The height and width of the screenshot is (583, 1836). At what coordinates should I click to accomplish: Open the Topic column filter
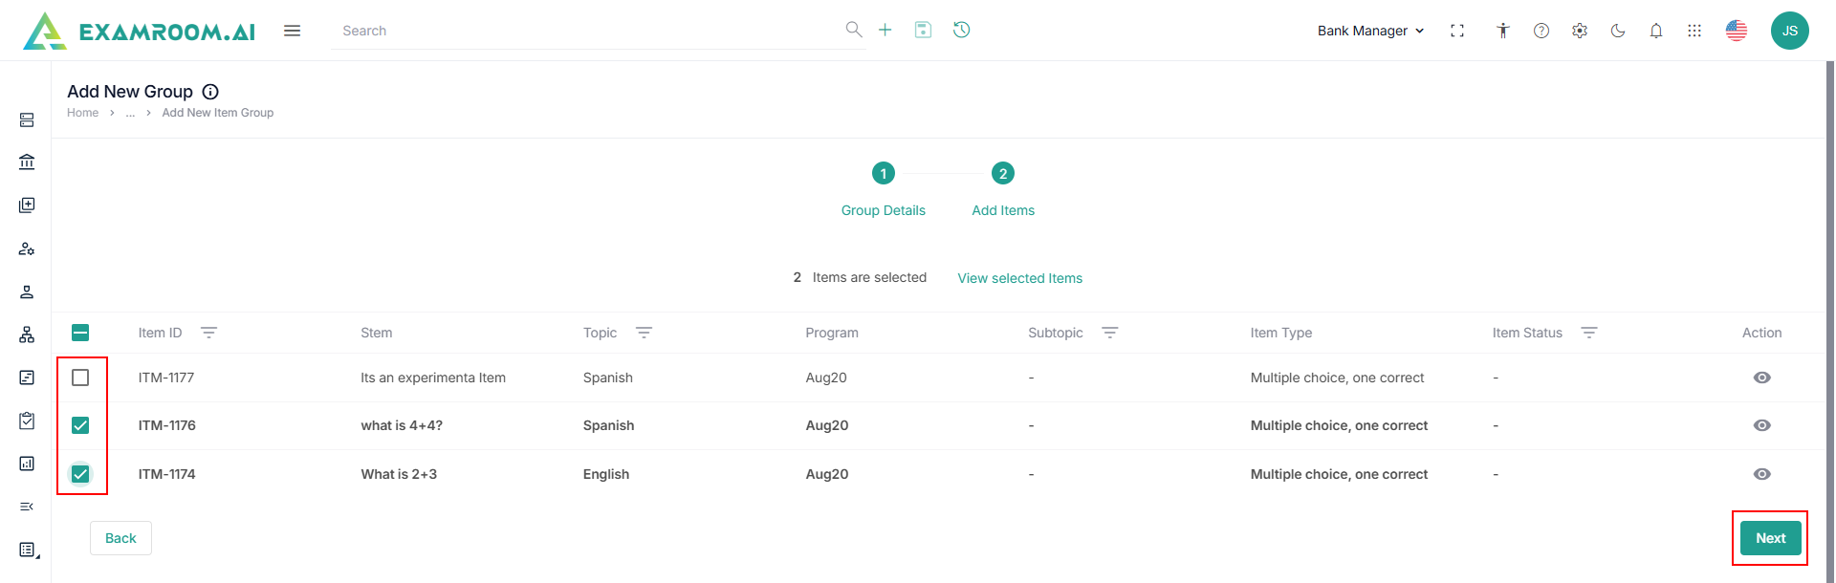coord(644,333)
